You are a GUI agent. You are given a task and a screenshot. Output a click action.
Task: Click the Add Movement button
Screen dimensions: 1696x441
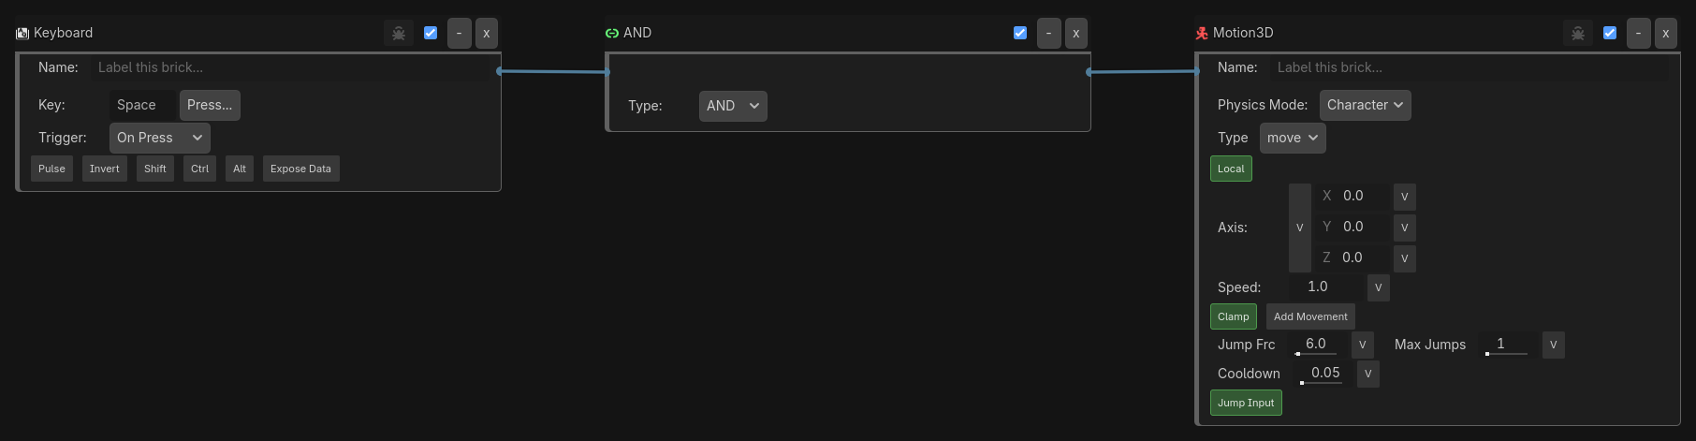tap(1310, 316)
